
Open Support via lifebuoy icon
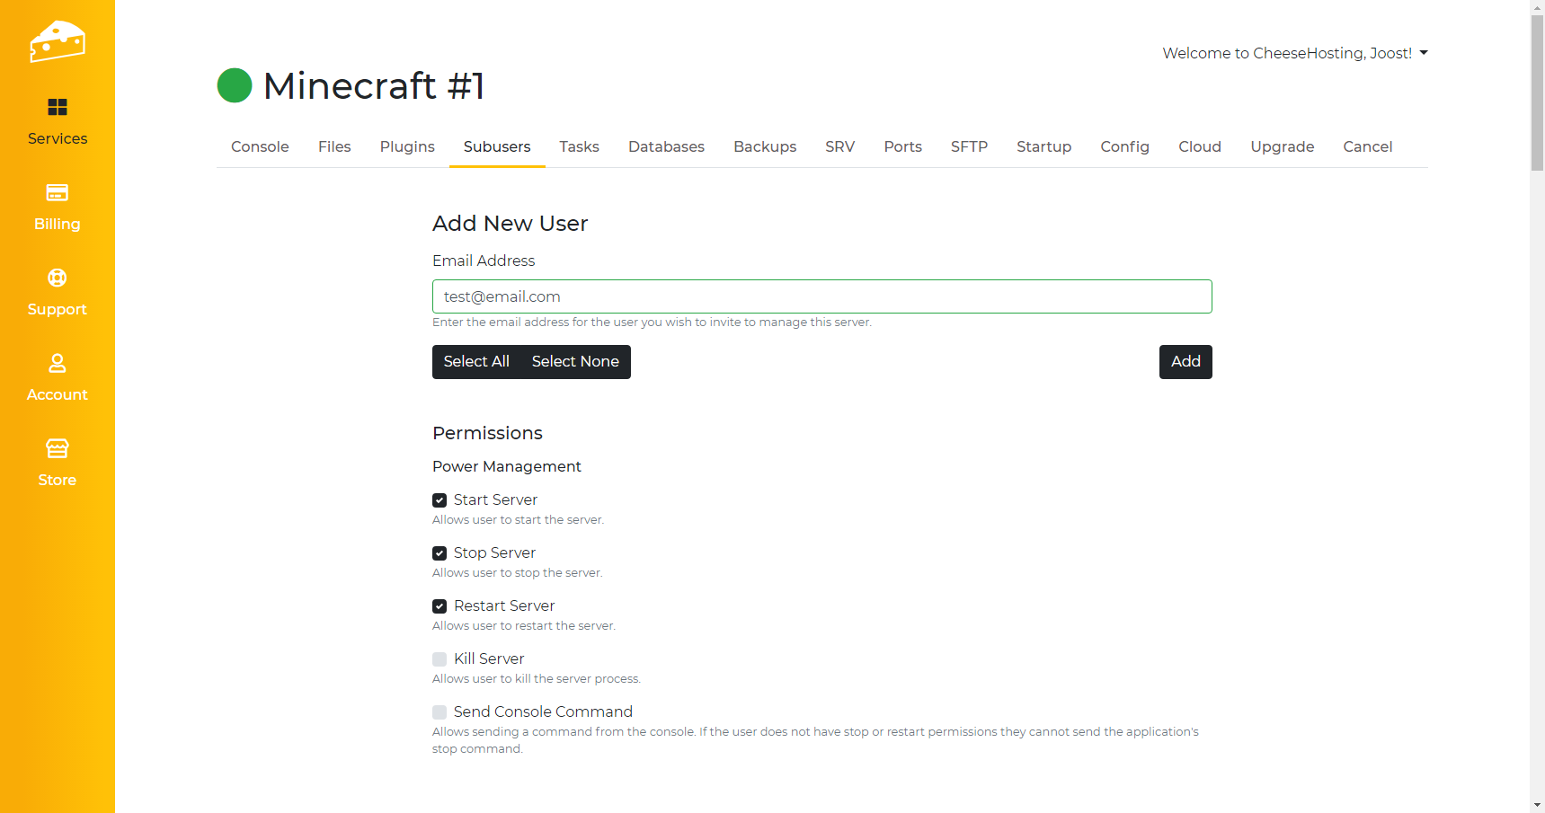(x=58, y=278)
